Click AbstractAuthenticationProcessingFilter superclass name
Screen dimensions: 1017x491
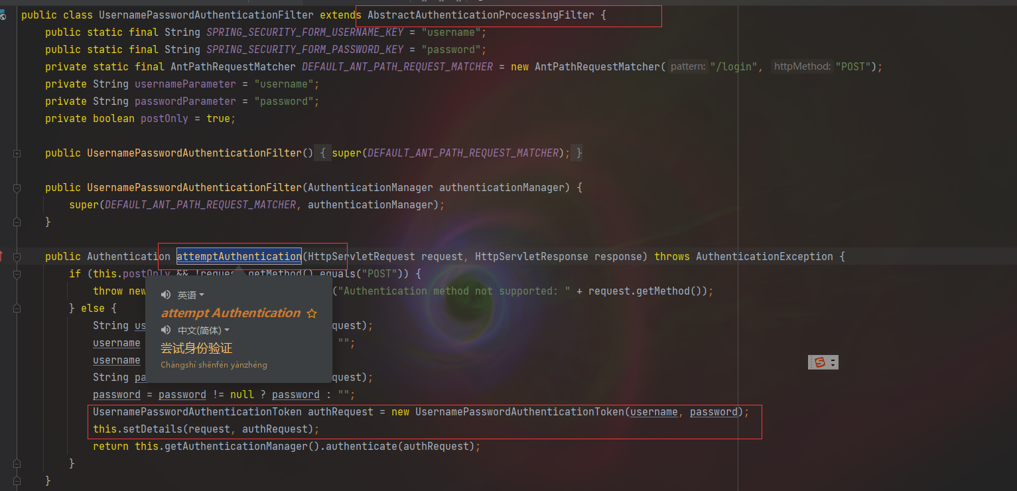(481, 15)
